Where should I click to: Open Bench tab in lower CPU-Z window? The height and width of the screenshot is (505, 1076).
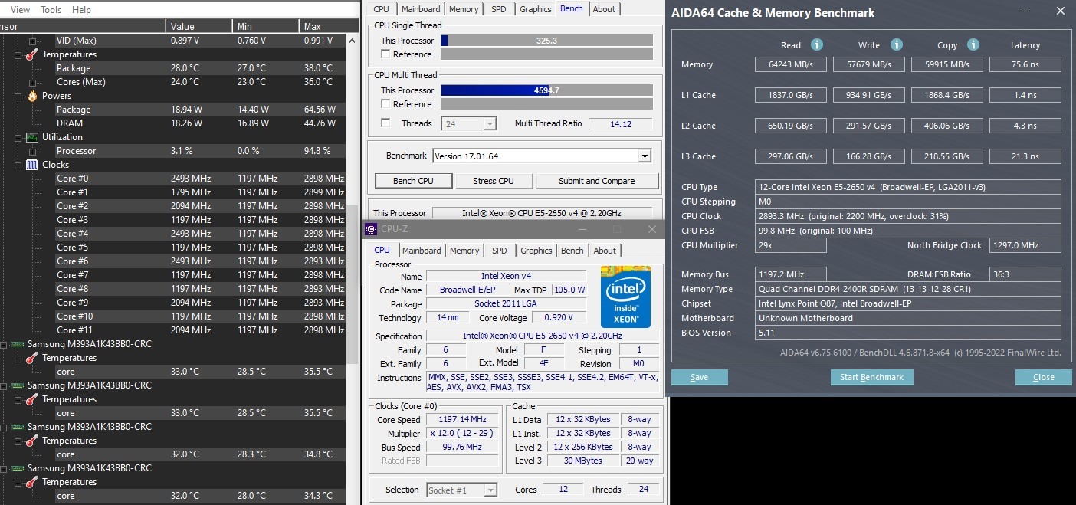pos(572,251)
